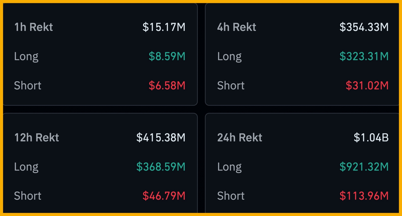Click the 12h long value $368.59M

click(x=161, y=167)
